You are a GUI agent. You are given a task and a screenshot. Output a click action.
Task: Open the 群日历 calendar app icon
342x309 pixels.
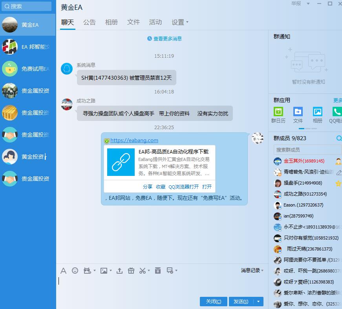click(x=278, y=112)
